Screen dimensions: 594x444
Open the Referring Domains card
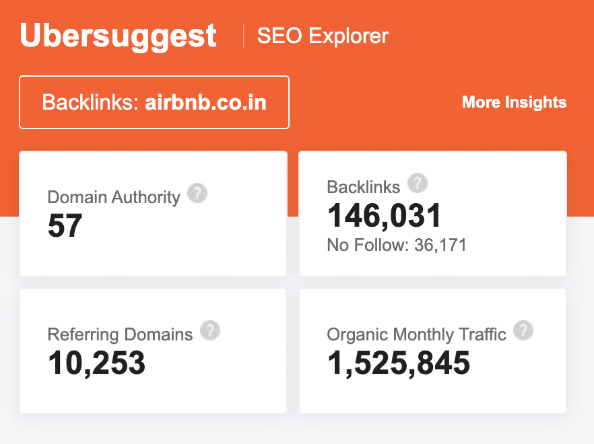154,350
